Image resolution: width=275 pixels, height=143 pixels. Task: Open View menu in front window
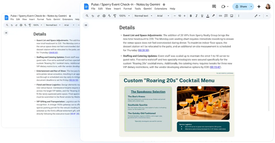(108, 9)
